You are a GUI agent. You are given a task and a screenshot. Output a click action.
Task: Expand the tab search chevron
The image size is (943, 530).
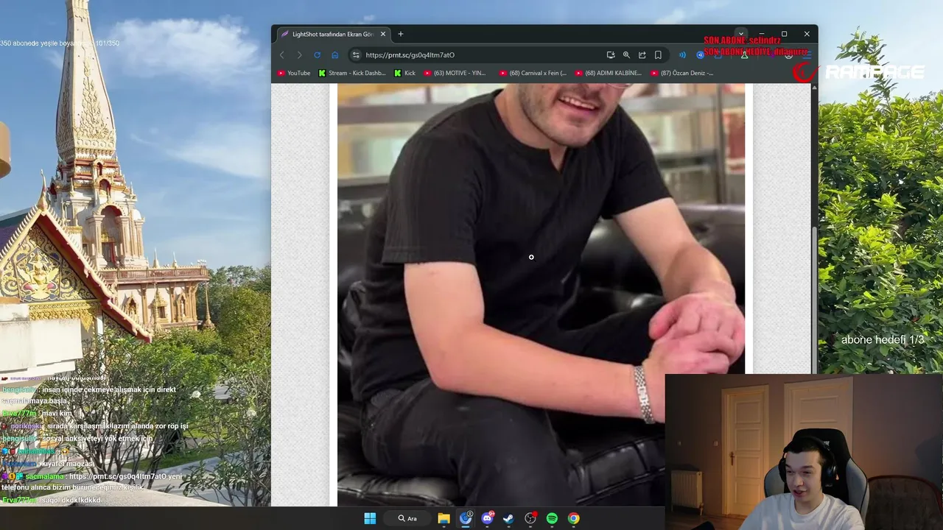[x=741, y=34]
